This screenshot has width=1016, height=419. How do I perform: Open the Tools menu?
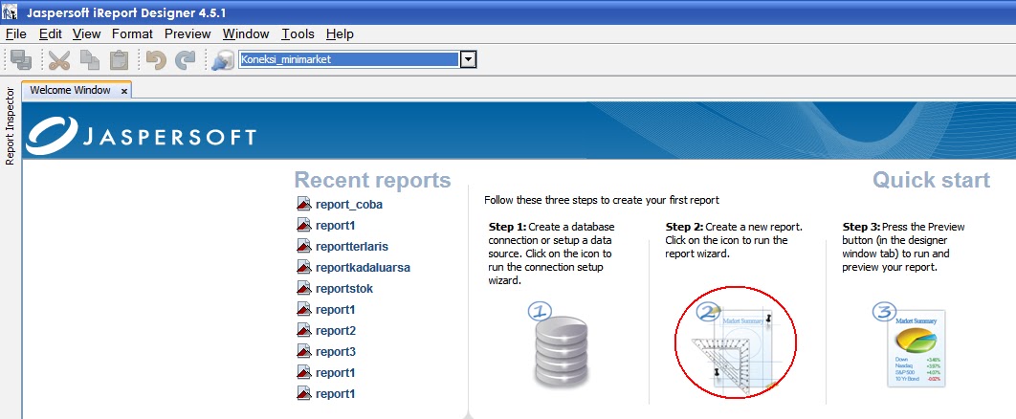click(298, 34)
